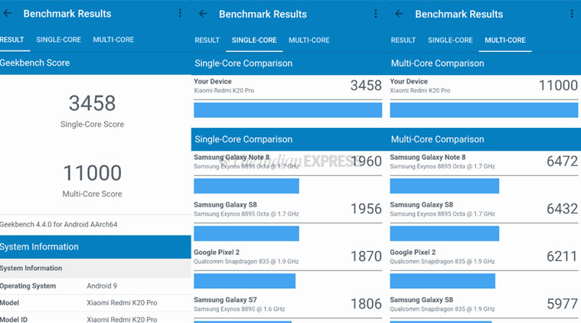Tap the 3458 Single-Core Score value

(x=93, y=103)
